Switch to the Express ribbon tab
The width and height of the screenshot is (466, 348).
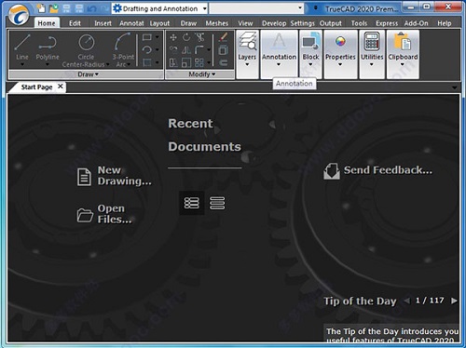click(x=387, y=23)
